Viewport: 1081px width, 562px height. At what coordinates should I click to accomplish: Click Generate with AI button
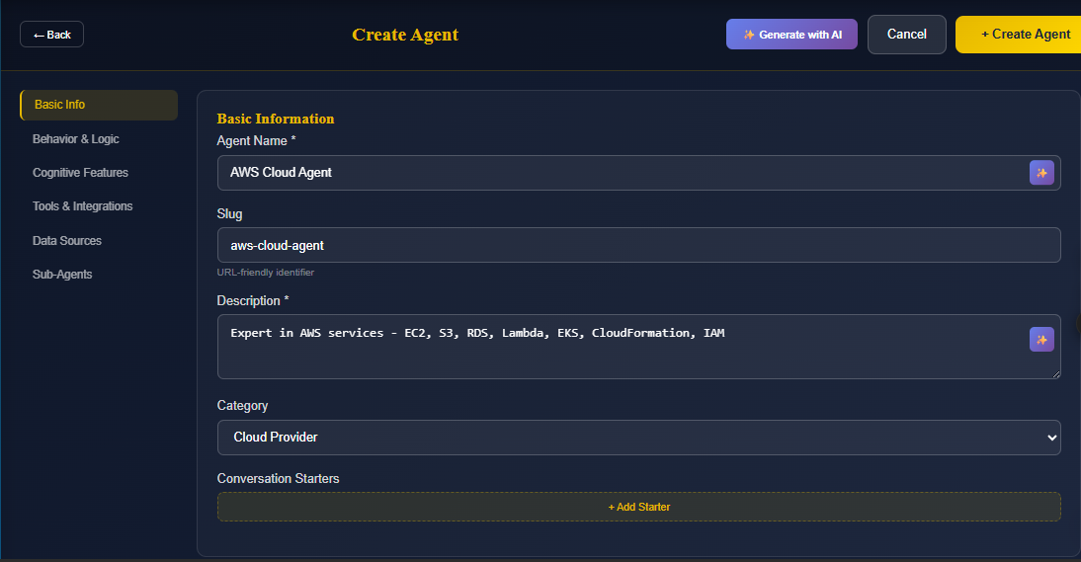(791, 35)
